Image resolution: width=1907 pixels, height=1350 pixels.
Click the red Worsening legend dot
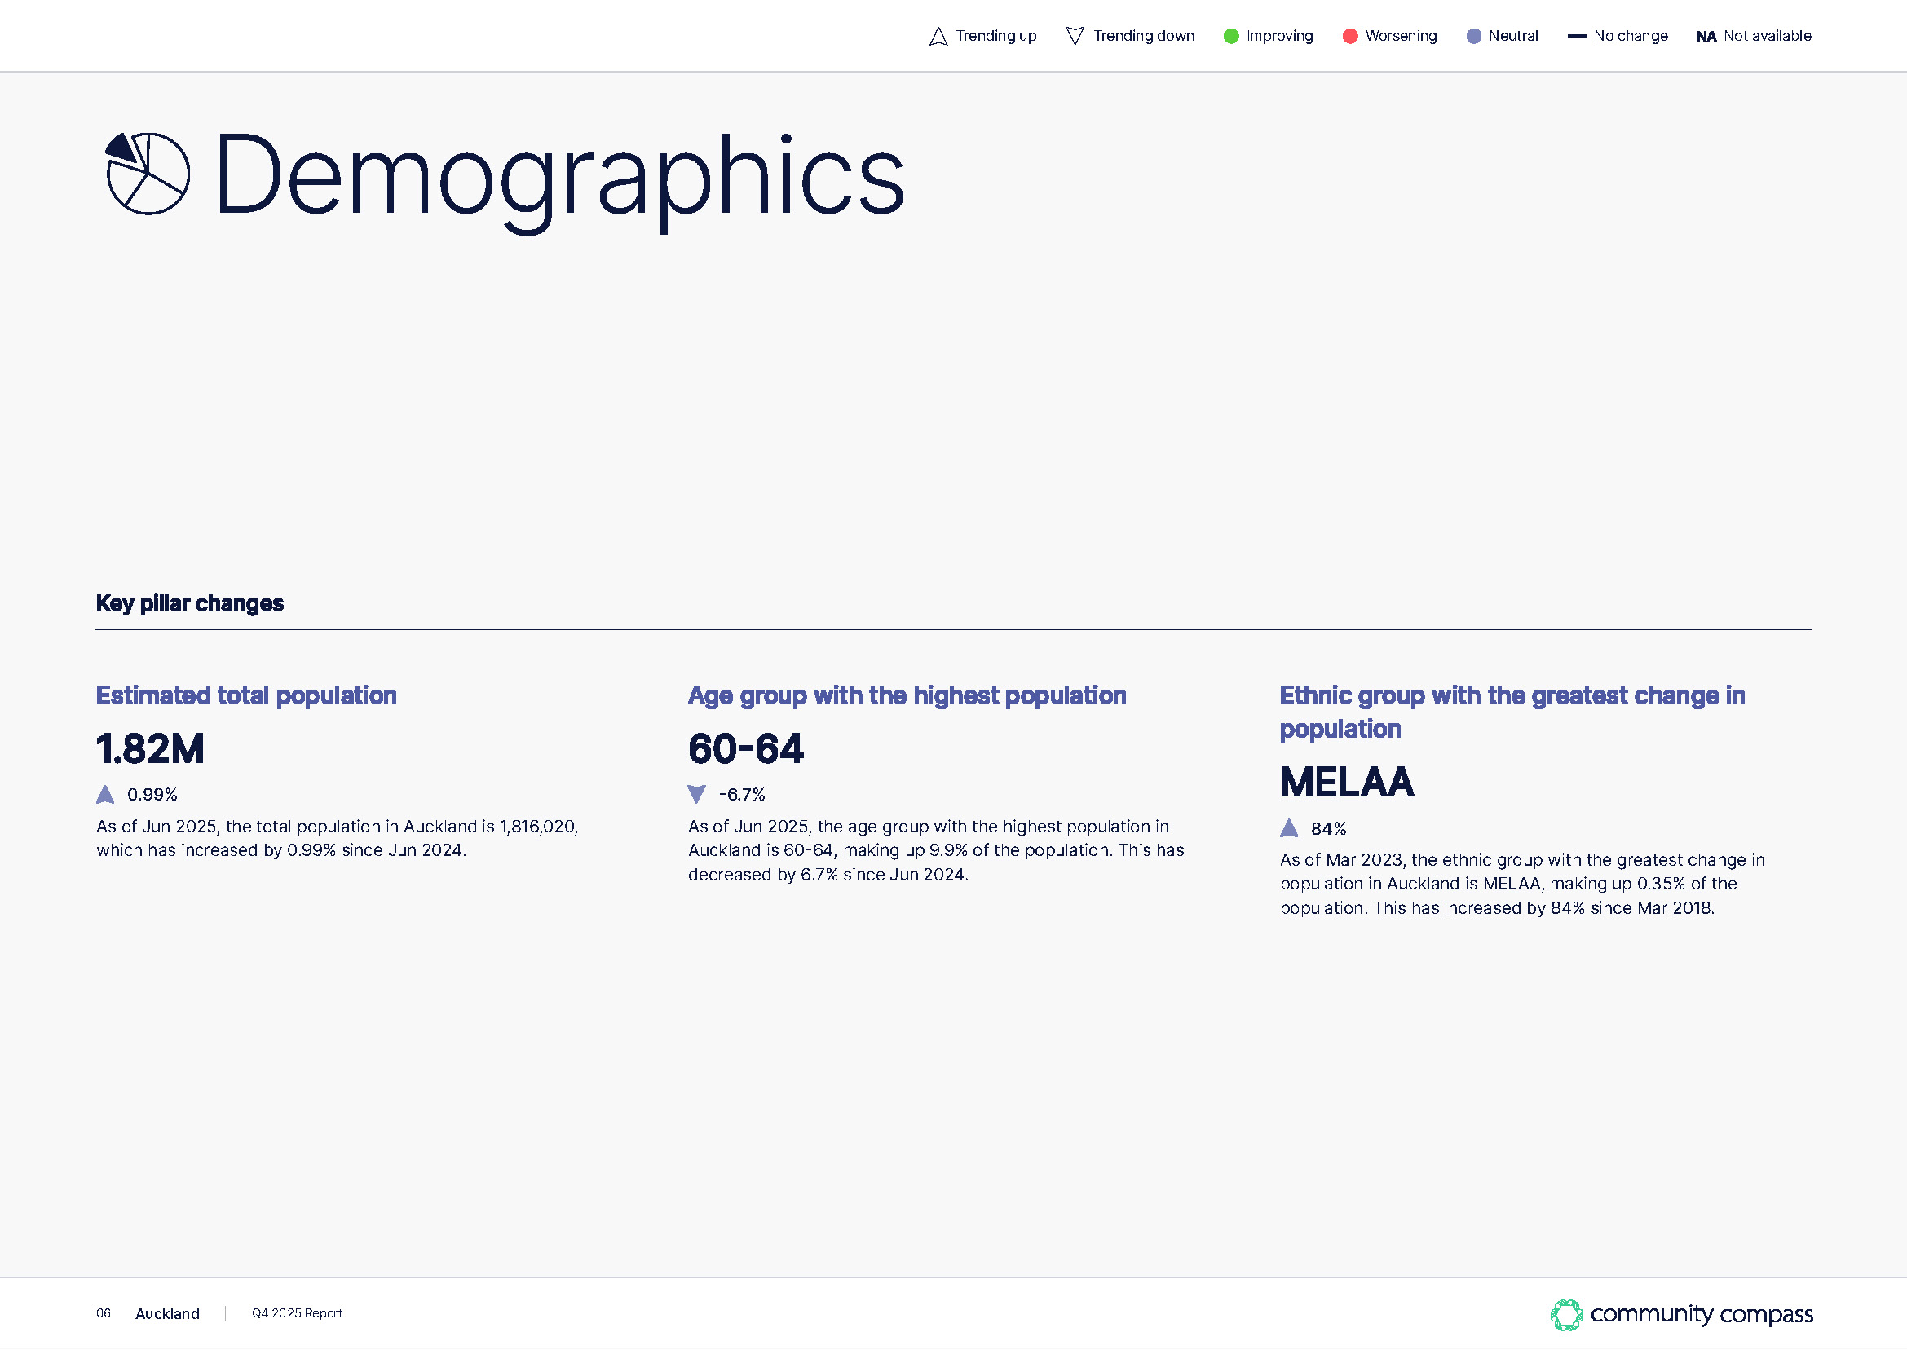[x=1350, y=36]
